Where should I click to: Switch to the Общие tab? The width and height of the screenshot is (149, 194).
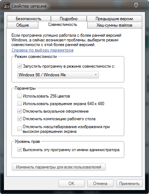coord(23,25)
